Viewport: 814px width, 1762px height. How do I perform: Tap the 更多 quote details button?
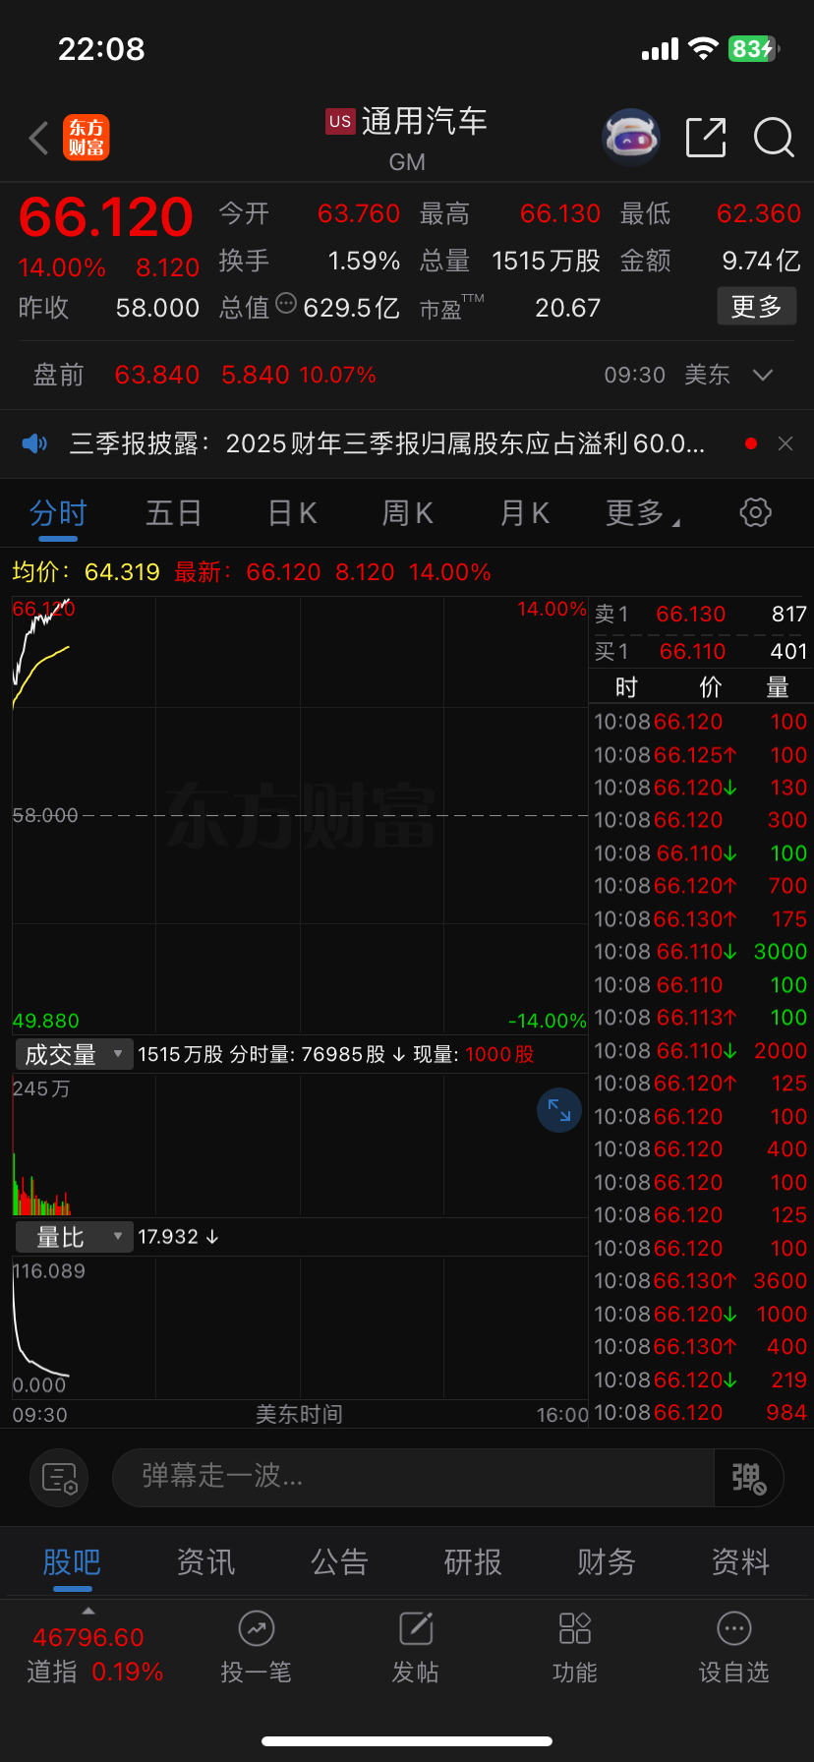tap(756, 307)
